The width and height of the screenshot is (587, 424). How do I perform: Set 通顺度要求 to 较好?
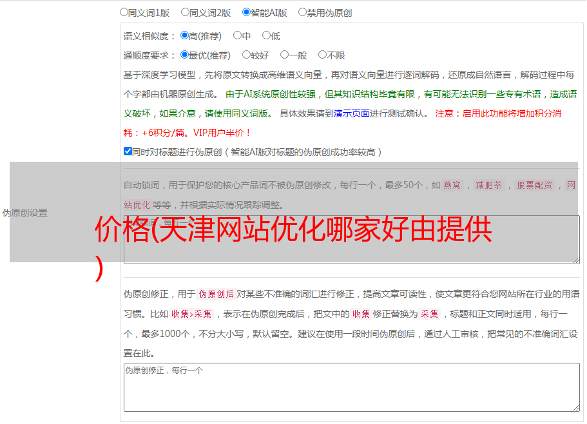point(246,55)
